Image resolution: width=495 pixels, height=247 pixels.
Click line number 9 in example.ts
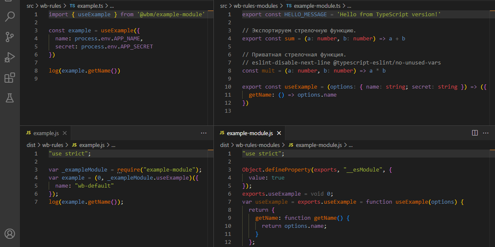[x=36, y=79]
